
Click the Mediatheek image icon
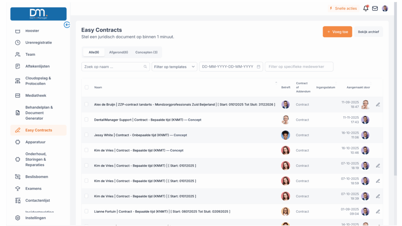(x=18, y=96)
